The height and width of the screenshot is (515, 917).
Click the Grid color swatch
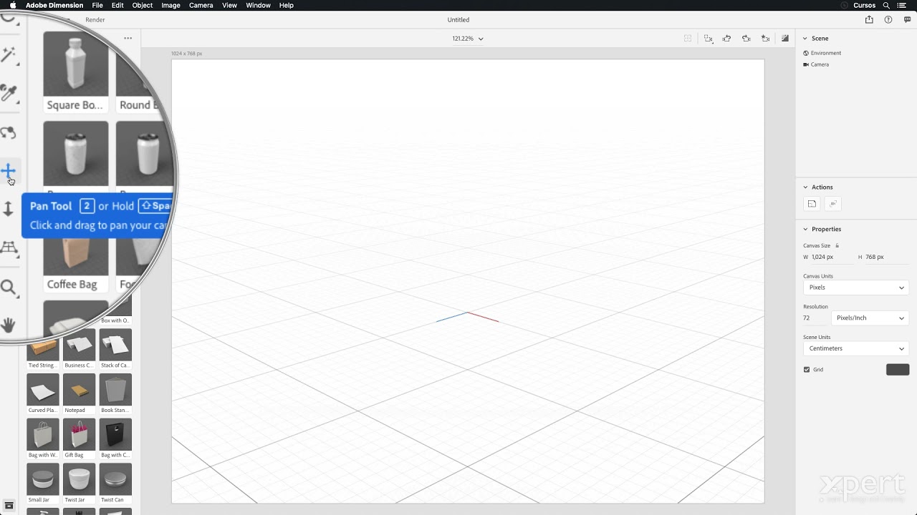[898, 370]
